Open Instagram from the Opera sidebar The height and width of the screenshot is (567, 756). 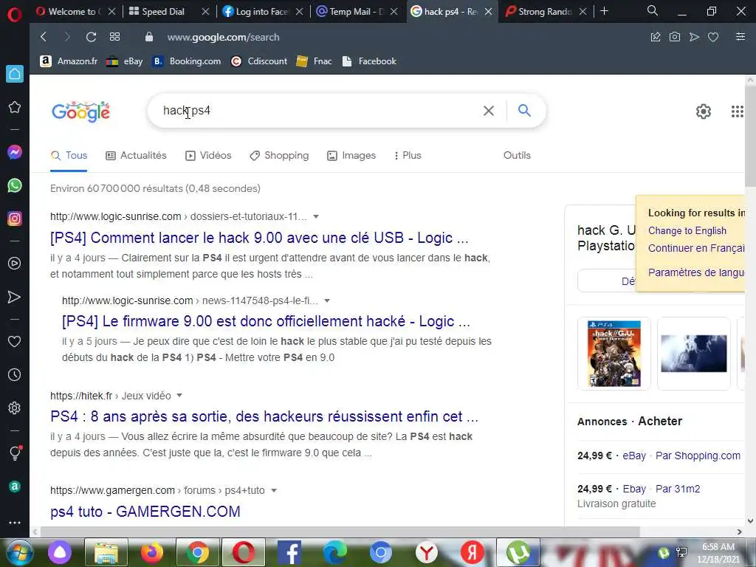point(15,219)
